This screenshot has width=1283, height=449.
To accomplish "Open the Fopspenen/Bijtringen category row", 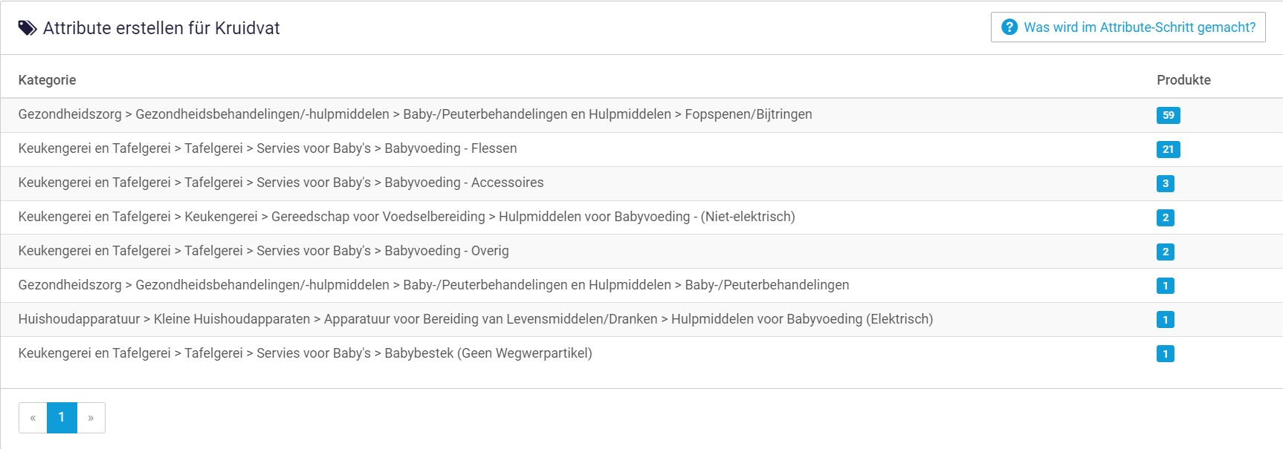I will click(x=415, y=114).
